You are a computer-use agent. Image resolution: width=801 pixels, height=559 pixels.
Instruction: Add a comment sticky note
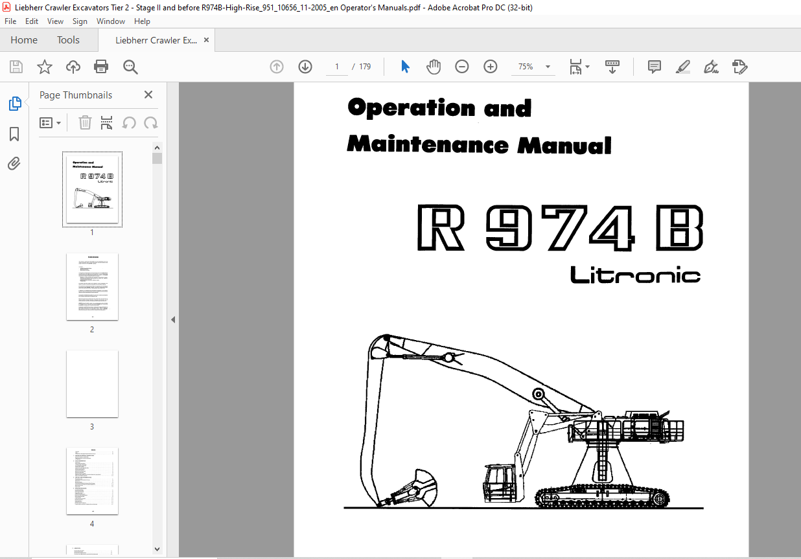(x=655, y=67)
